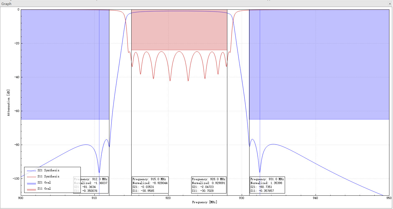Click the right blue S21 Goal shaded region
The width and height of the screenshot is (393, 209).
coord(319,64)
